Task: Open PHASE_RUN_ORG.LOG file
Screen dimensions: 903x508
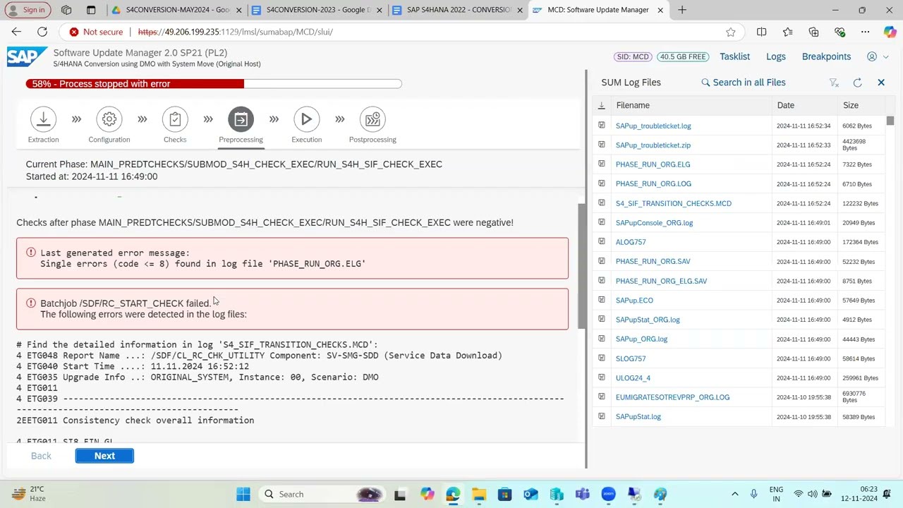Action: click(x=653, y=183)
